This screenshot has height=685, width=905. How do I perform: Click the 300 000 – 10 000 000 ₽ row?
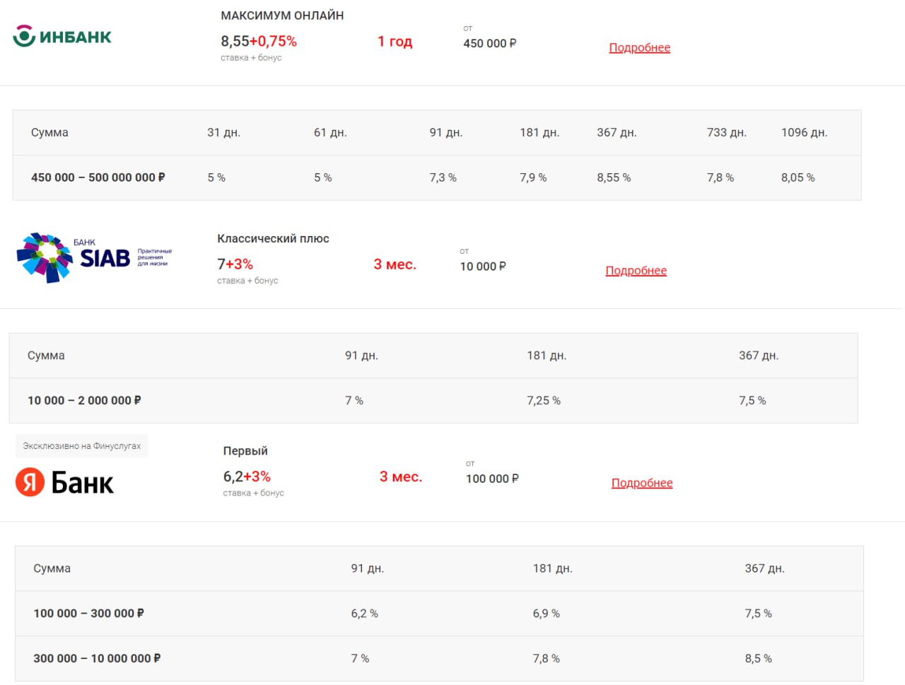(439, 658)
